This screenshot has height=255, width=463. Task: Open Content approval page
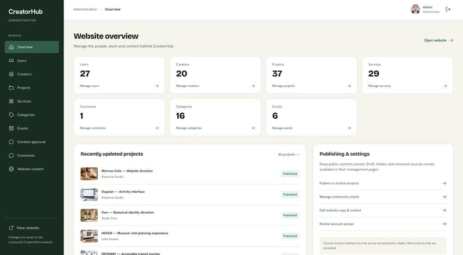[x=31, y=142]
